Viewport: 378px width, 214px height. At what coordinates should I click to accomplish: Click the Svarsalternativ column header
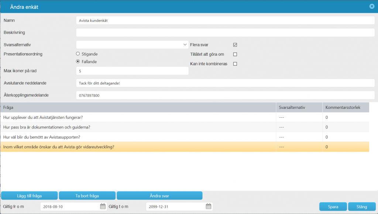click(x=299, y=107)
